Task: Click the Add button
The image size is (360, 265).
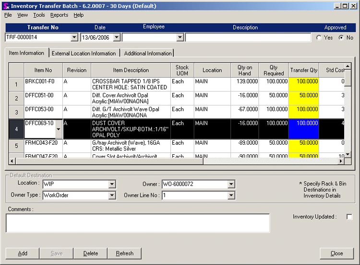Action: 23,253
